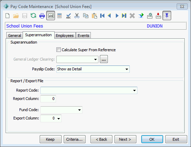Open the calculator toolbar icon

click(x=59, y=16)
